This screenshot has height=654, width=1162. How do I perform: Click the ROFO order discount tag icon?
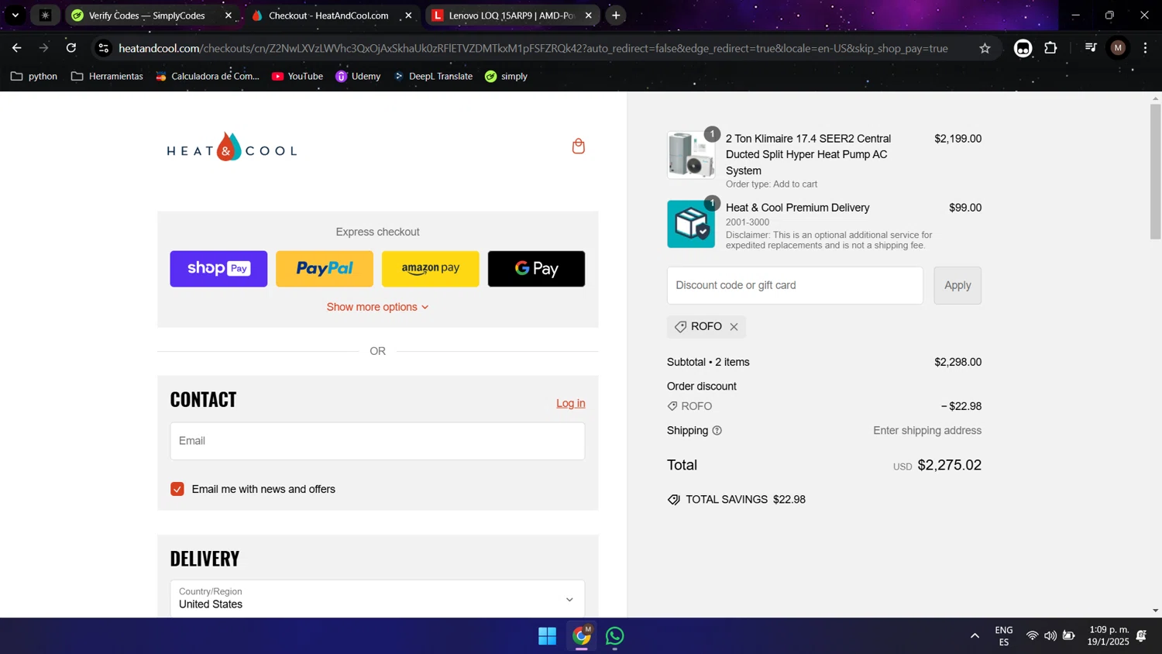[x=672, y=406]
